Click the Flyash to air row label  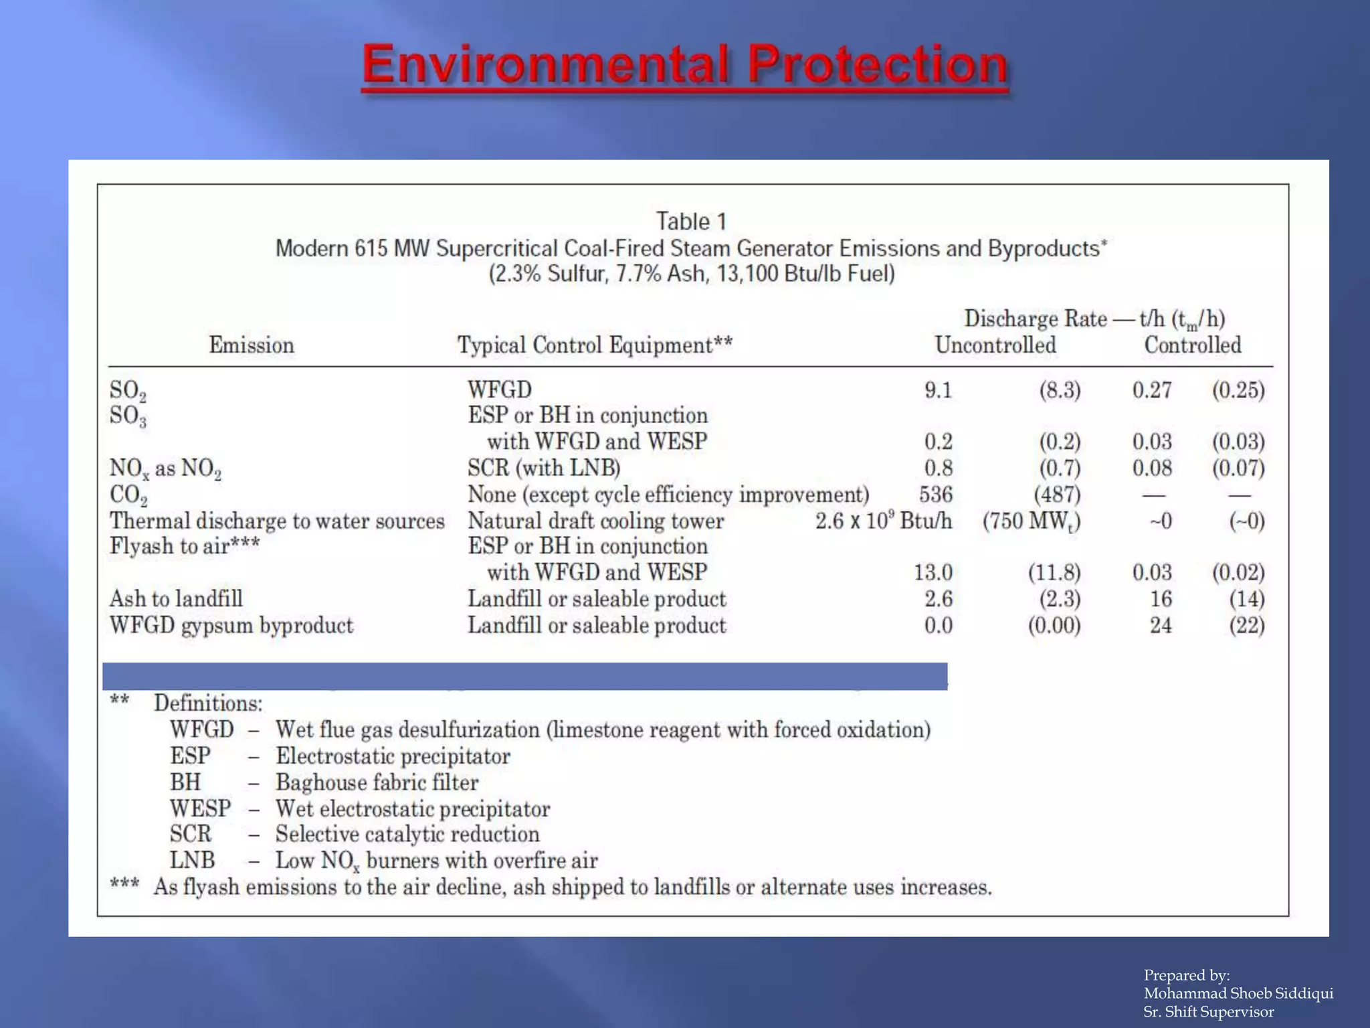185,546
